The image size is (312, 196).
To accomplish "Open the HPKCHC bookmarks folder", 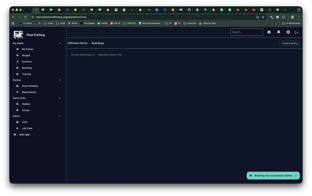I will [129, 23].
